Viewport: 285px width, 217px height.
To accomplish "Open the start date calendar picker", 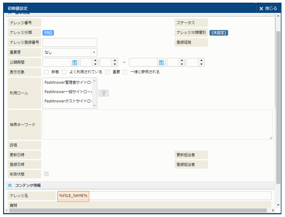I will point(75,62).
